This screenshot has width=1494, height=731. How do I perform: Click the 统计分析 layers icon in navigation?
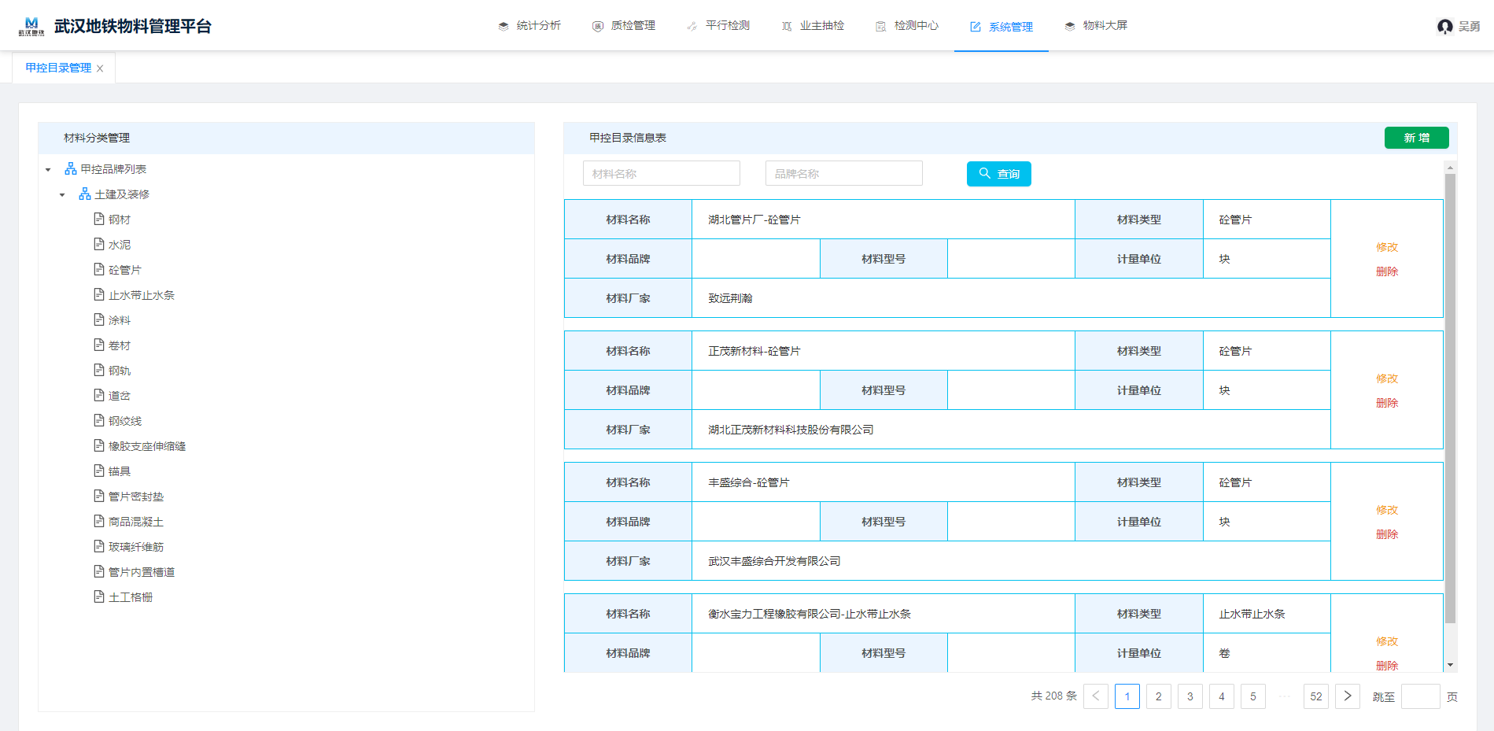pyautogui.click(x=504, y=26)
